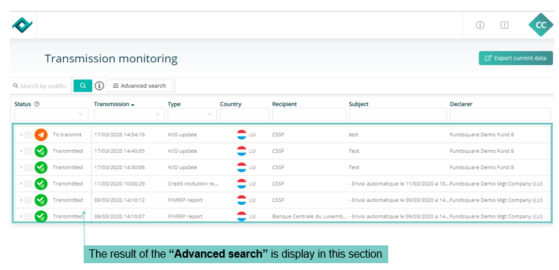This screenshot has height=270, width=559.
Task: Click the Recipient column header
Action: [x=285, y=104]
